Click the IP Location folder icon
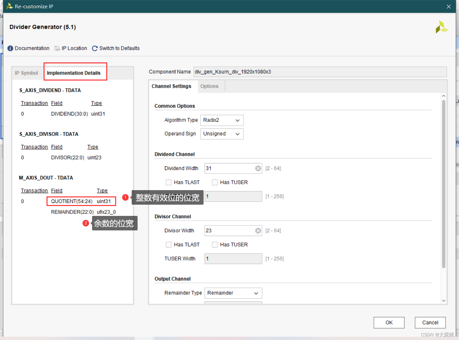 pos(57,48)
